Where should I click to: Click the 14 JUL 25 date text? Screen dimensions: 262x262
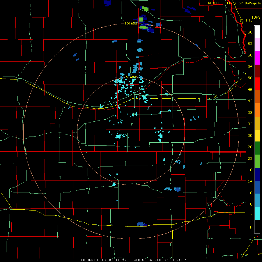[159, 260]
